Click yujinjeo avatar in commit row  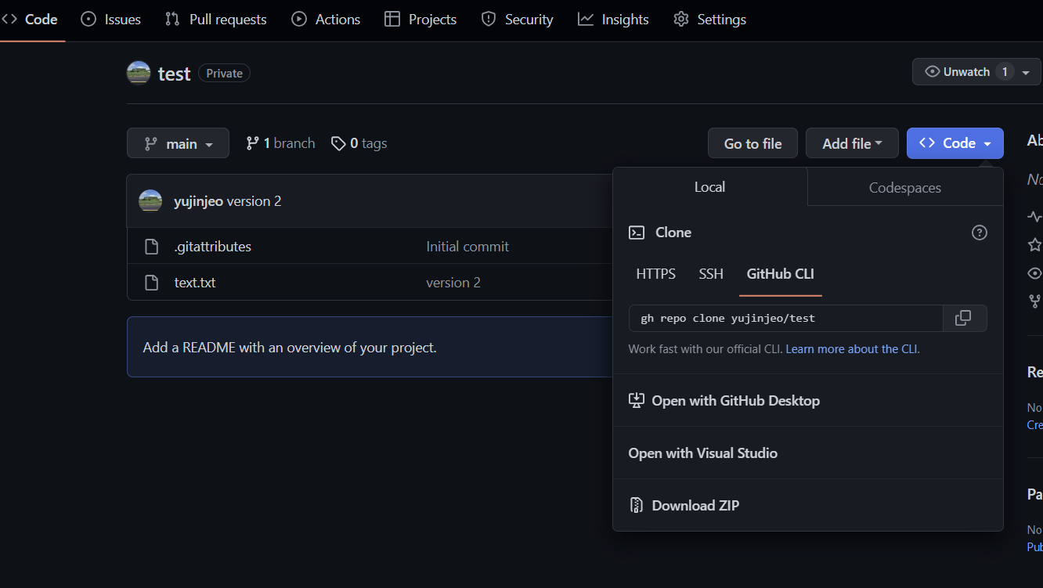[x=150, y=201]
